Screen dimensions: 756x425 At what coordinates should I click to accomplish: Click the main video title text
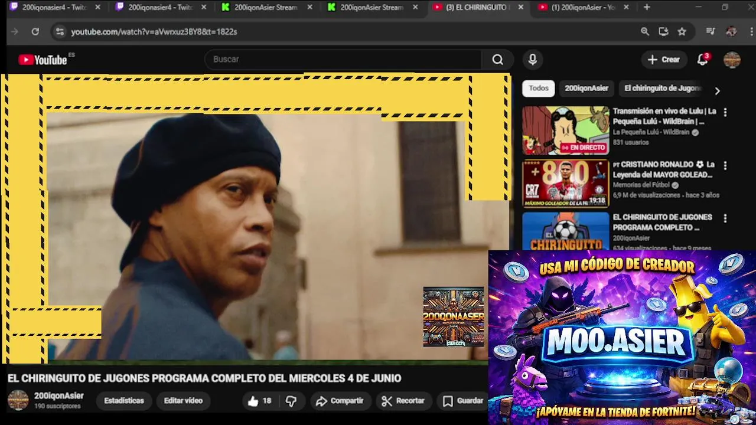pos(204,378)
